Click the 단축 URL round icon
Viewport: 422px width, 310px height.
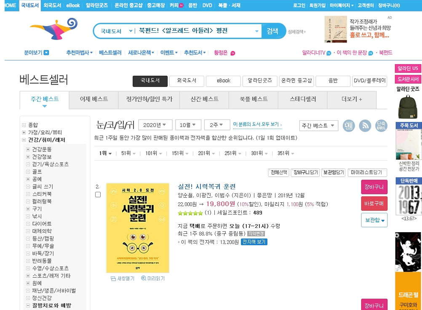coord(381,126)
